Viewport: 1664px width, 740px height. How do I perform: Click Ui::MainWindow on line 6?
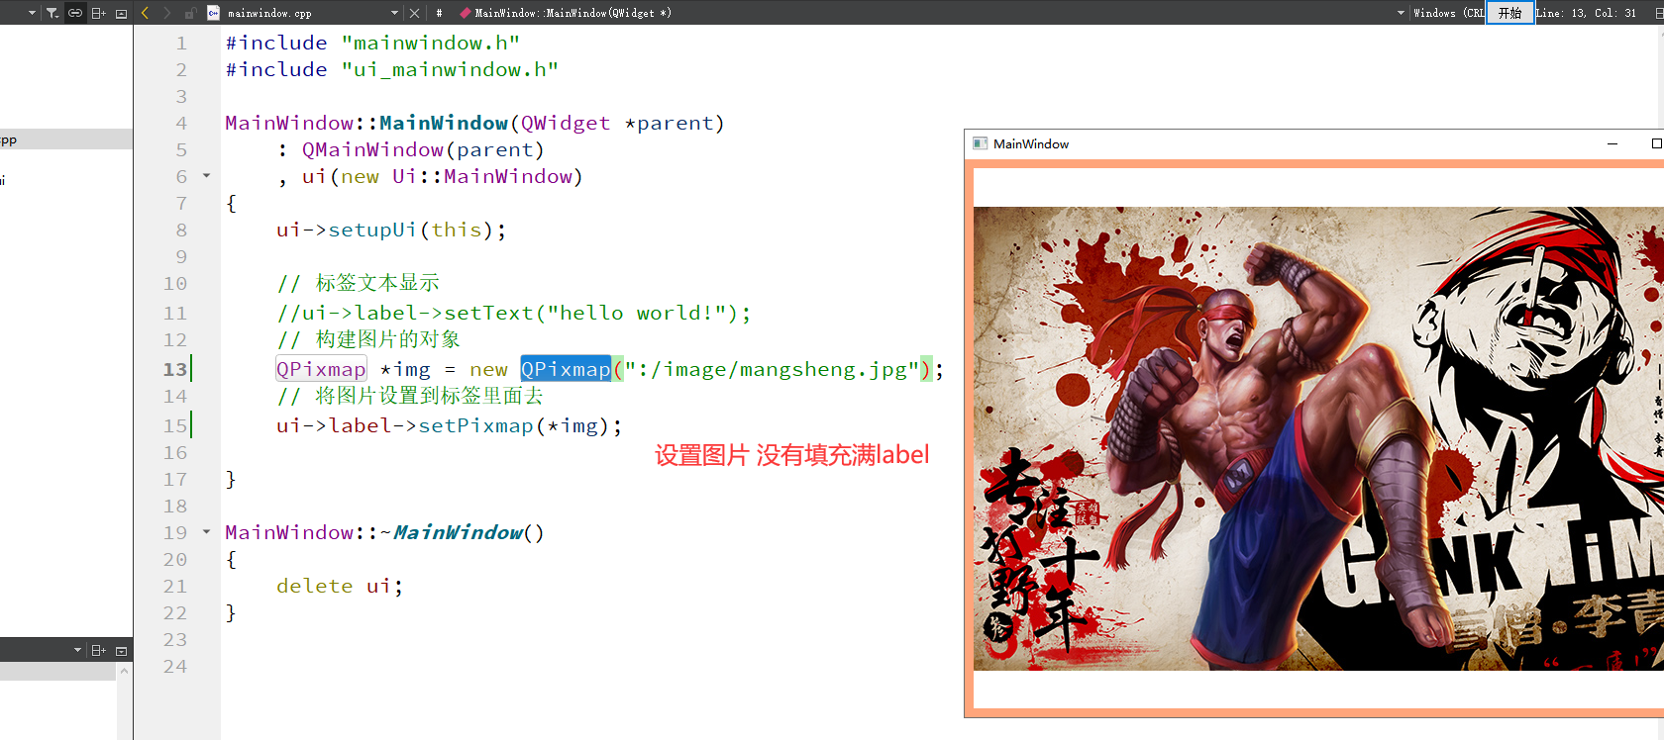pos(481,177)
